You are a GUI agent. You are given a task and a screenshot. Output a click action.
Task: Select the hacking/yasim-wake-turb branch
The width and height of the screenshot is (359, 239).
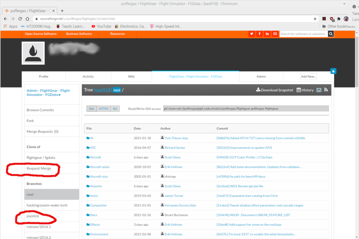tap(52, 205)
